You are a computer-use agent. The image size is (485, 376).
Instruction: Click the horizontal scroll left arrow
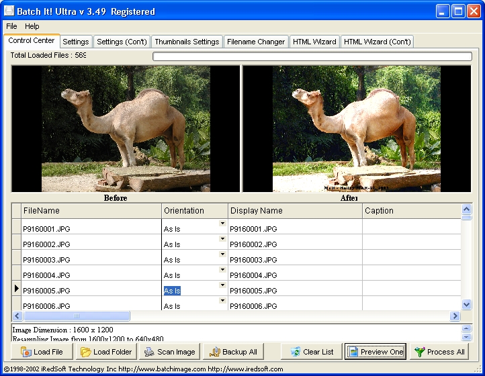tap(17, 316)
